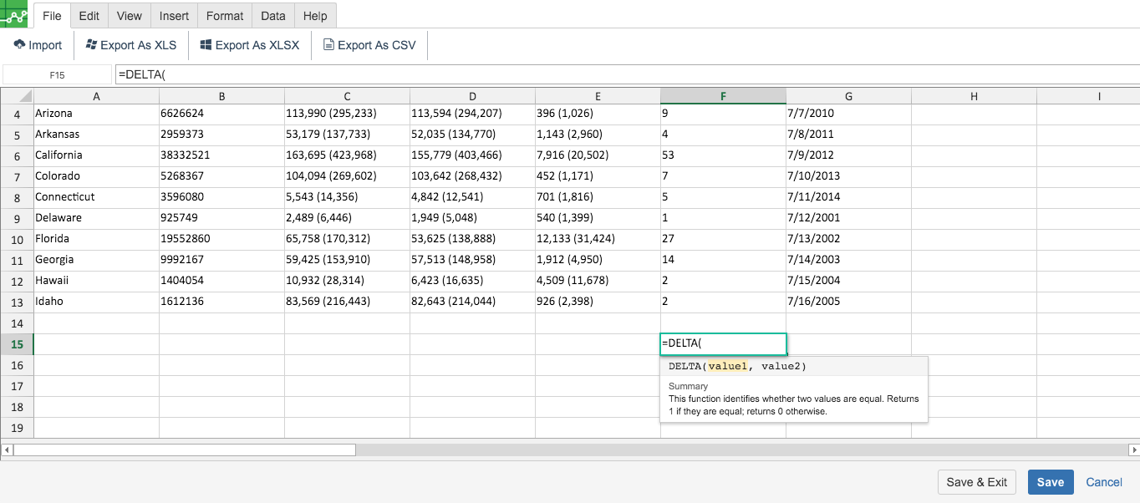Open the Help tab

315,16
